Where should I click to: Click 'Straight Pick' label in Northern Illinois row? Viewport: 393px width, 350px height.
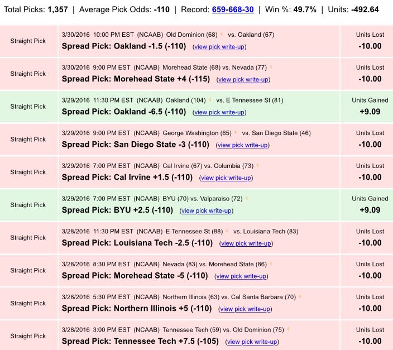tap(28, 303)
